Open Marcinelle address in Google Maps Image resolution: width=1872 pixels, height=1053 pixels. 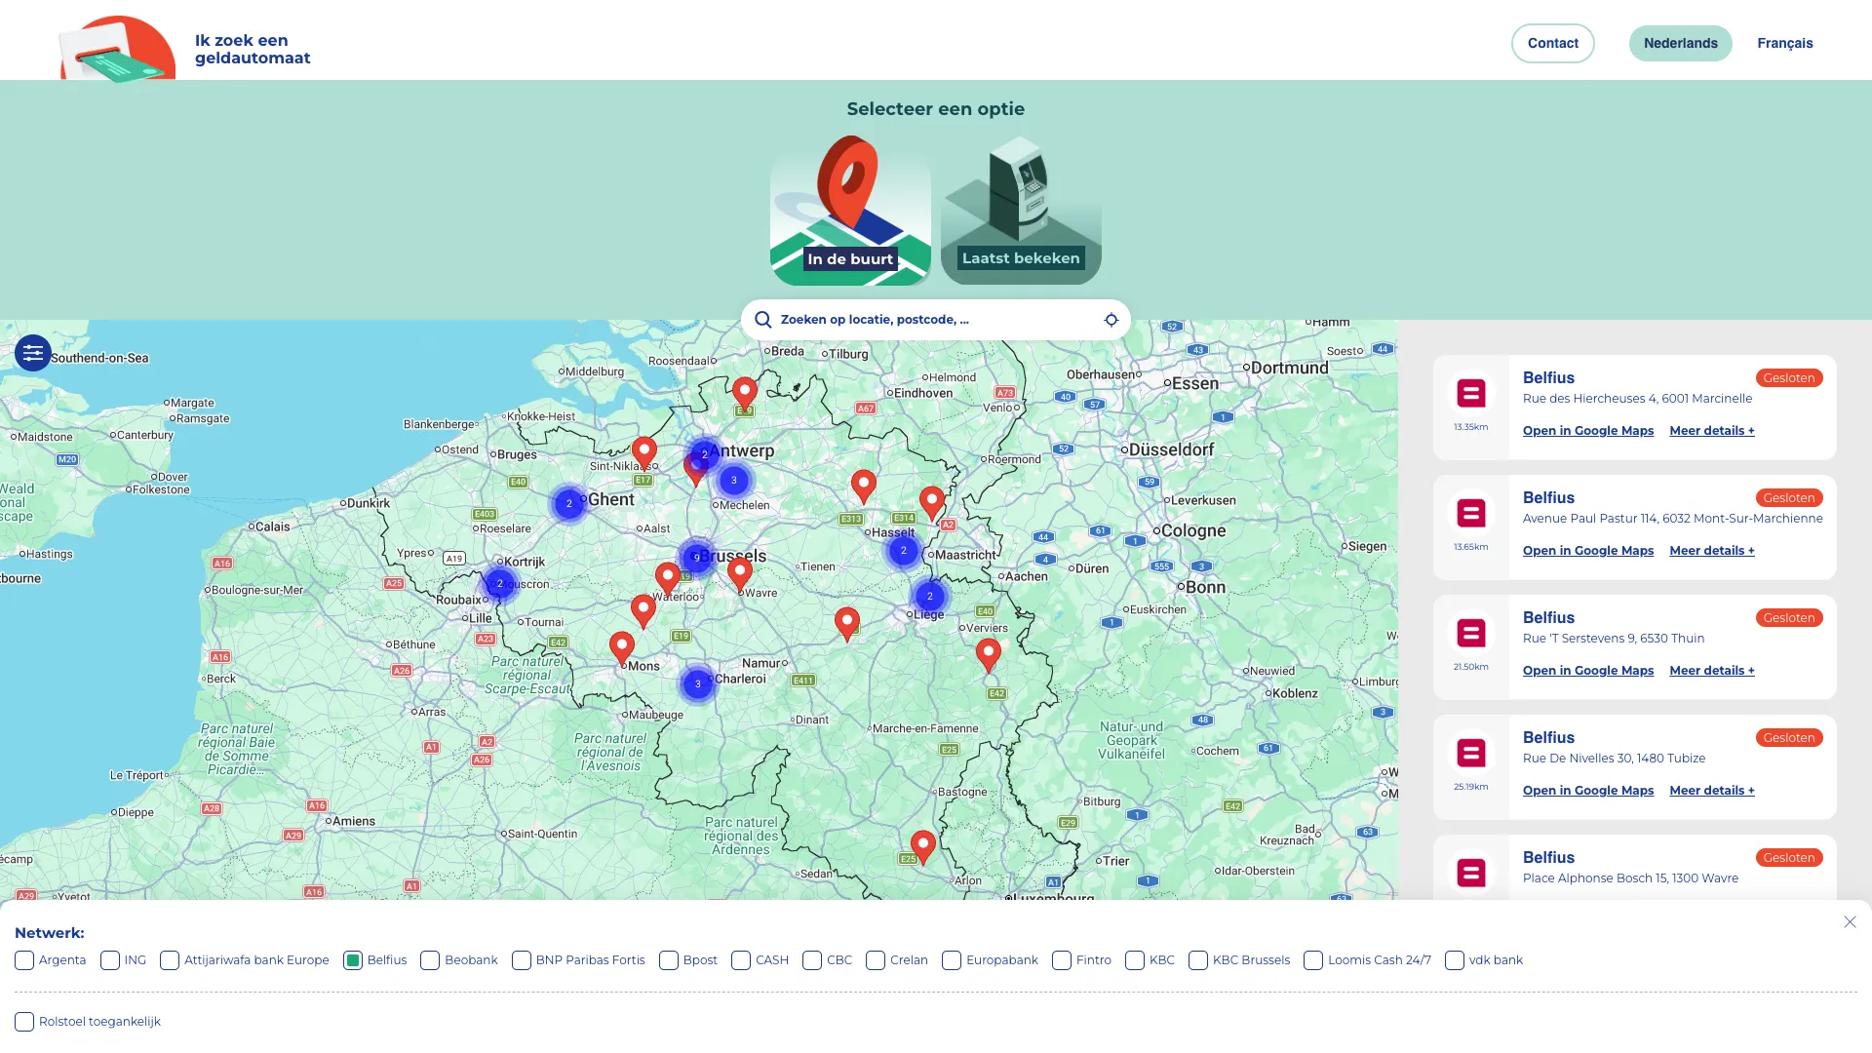1587,431
